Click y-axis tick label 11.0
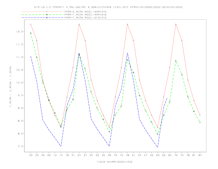218x169 pixels. click(x=19, y=57)
